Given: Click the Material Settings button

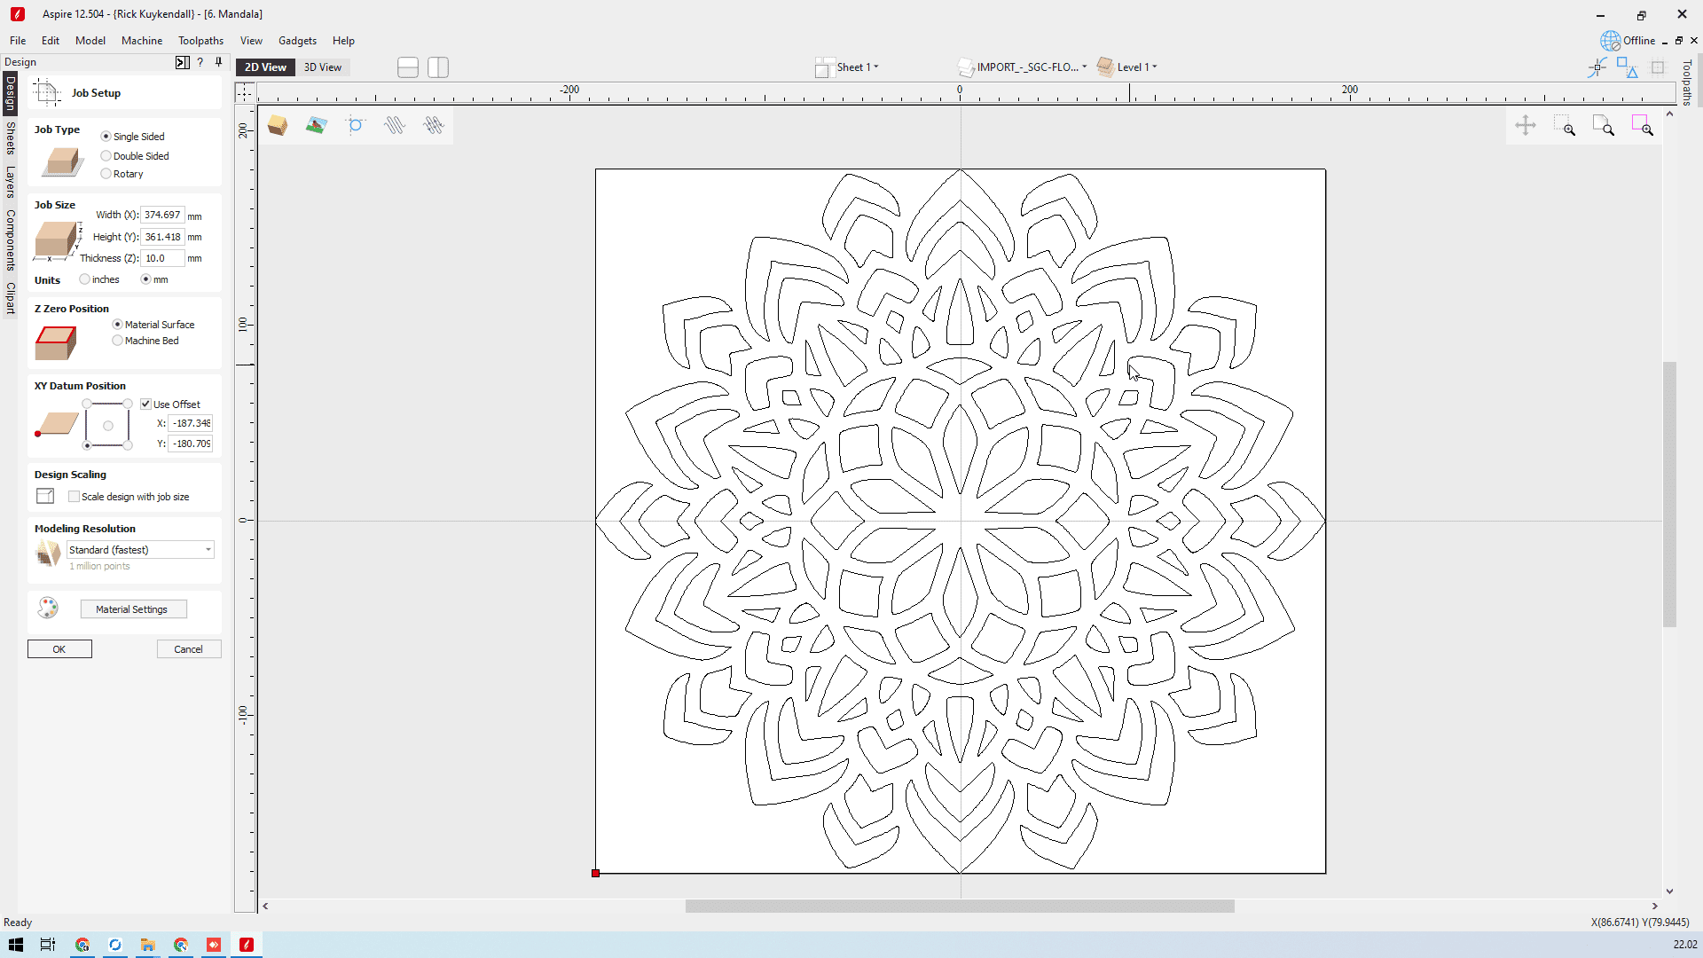Looking at the screenshot, I should (x=133, y=609).
